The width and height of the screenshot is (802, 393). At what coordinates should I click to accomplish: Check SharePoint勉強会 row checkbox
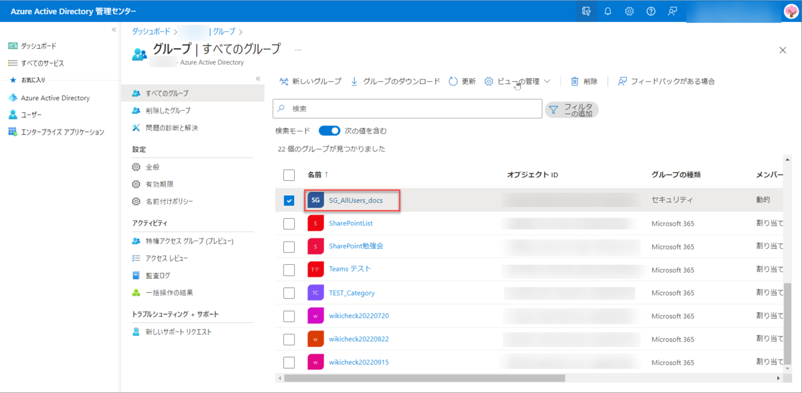coord(289,247)
